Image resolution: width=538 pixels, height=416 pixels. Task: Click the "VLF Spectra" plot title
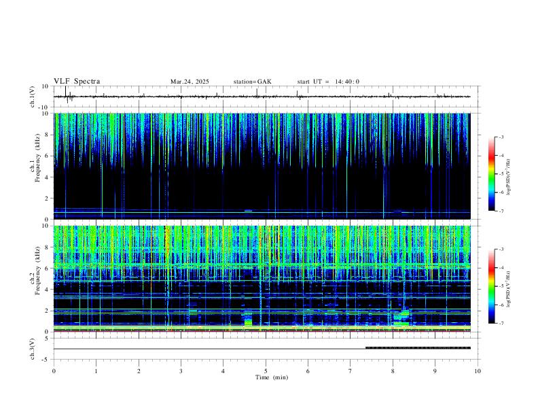point(77,82)
